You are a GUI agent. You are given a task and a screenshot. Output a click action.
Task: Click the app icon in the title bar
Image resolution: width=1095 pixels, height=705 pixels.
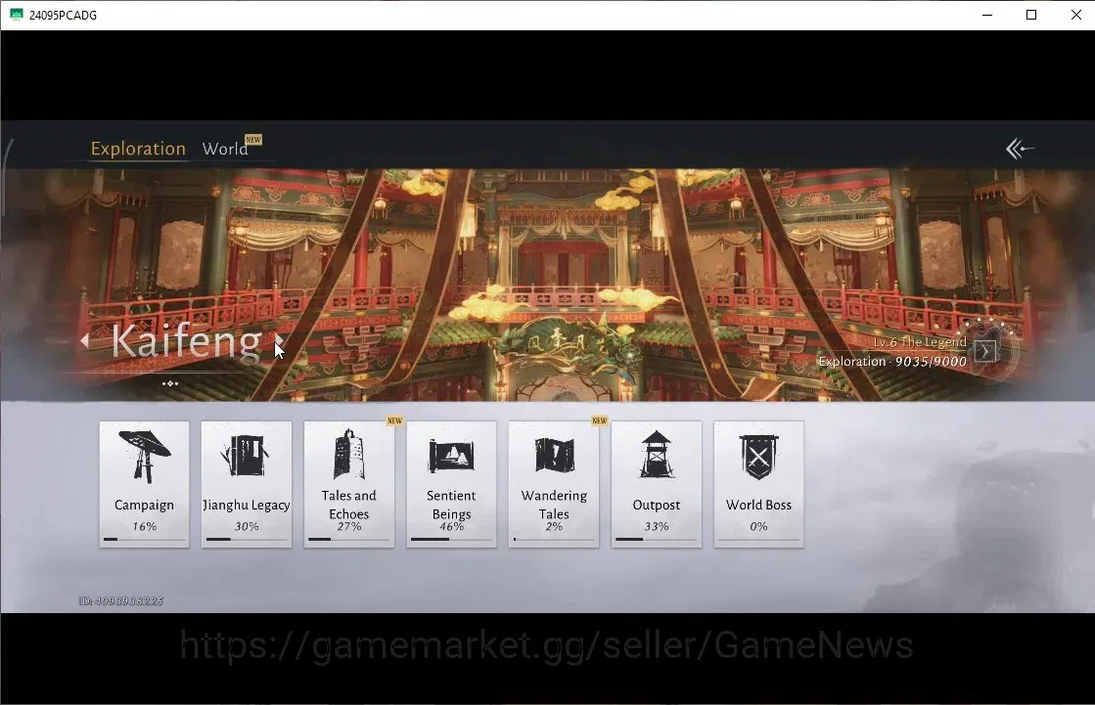16,15
